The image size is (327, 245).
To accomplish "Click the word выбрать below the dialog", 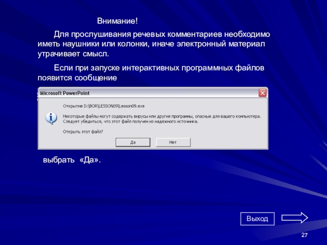I will click(x=58, y=160).
